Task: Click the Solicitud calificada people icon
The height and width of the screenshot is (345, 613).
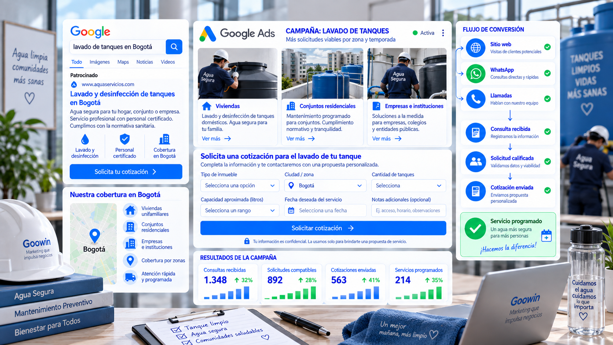Action: [x=476, y=161]
